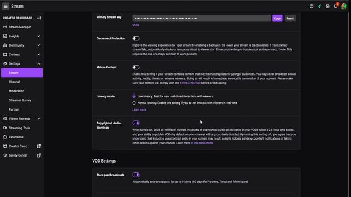Click the green sparkle icon in top bar
351x197 pixels.
[x=319, y=7]
